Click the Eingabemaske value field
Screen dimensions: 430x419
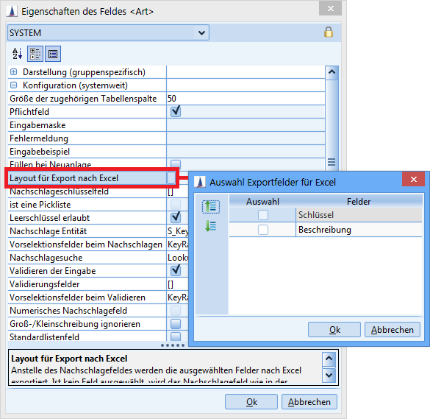pos(246,125)
